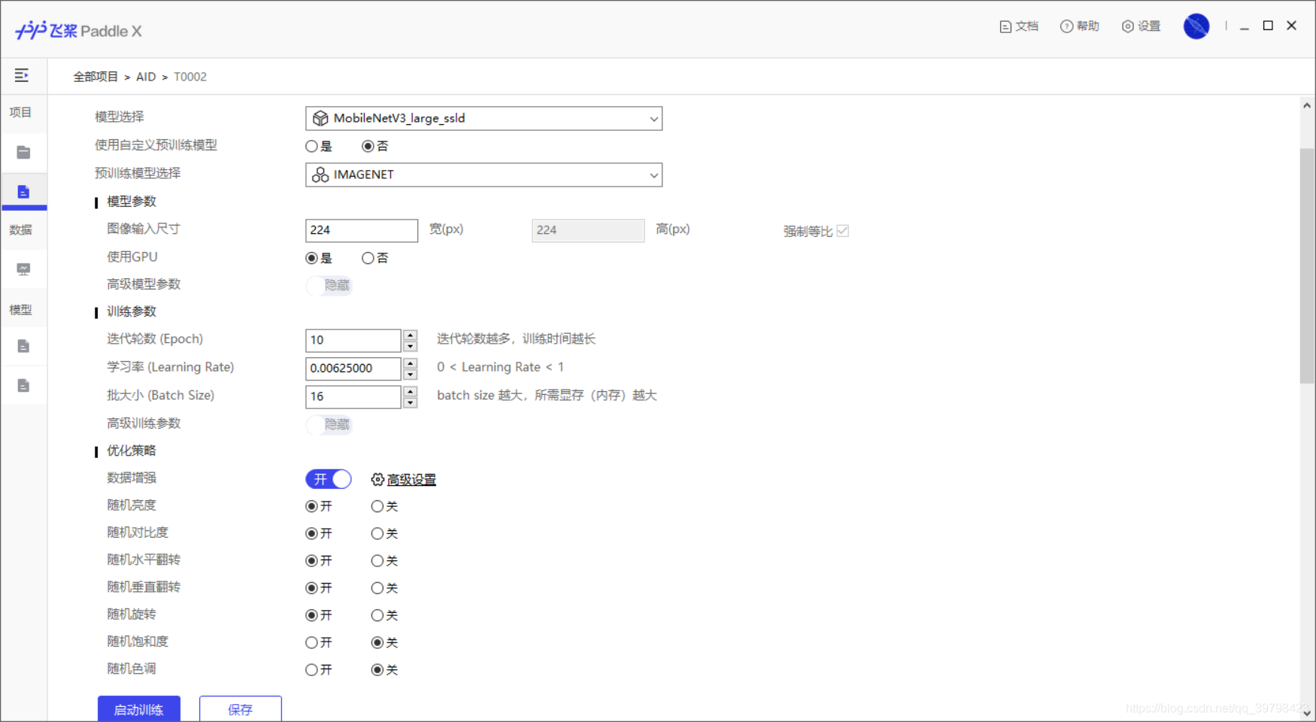Decrease Batch Size with down arrow
Image resolution: width=1316 pixels, height=722 pixels.
click(x=410, y=402)
